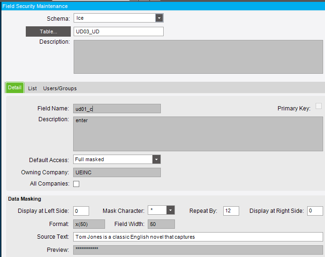Click the Schema combo box showing Ice
This screenshot has width=325, height=257.
[x=119, y=18]
